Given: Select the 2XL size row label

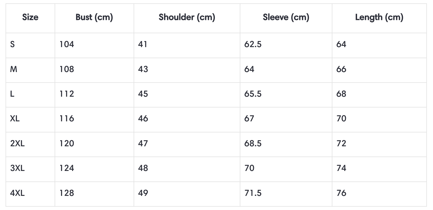Looking at the screenshot, I should click(17, 144).
